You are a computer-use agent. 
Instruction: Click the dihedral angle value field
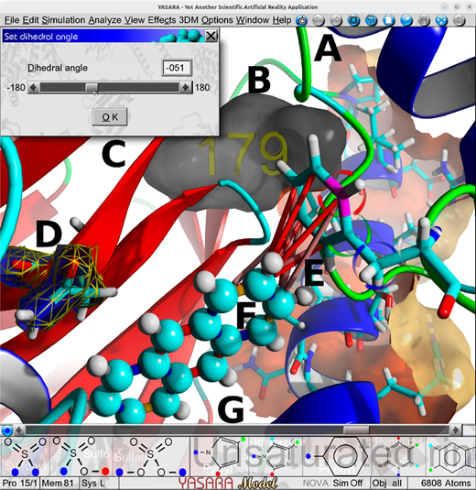[177, 68]
